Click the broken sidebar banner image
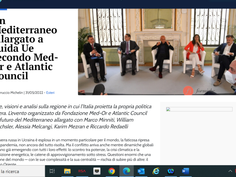The height and width of the screenshot is (177, 236). (x=199, y=109)
